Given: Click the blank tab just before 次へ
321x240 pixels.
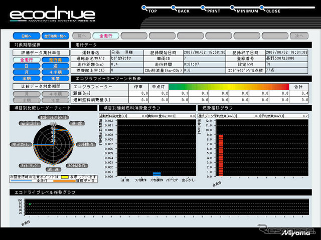Looking at the screenshot, I should click(275, 36).
